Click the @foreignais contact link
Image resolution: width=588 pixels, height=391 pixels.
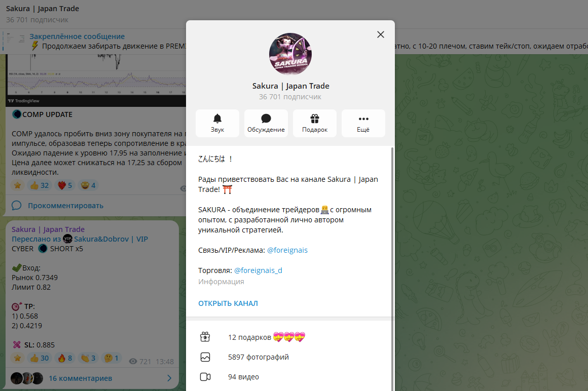pos(287,250)
